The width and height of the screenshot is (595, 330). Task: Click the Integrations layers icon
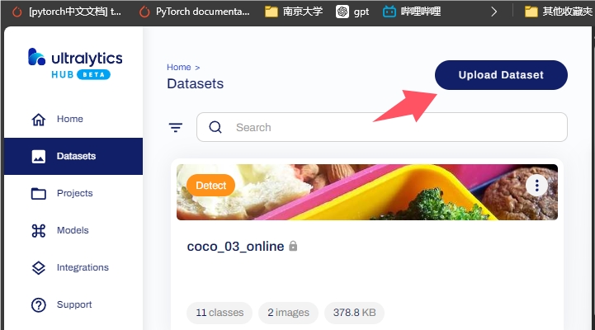(38, 268)
